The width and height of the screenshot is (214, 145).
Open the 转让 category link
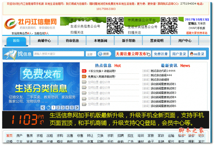point(90,136)
